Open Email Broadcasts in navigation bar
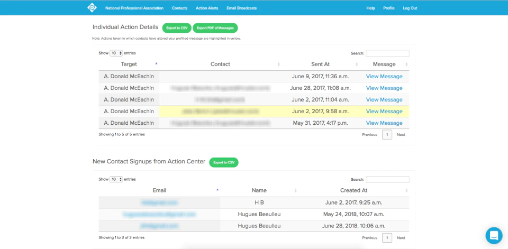 pos(241,8)
